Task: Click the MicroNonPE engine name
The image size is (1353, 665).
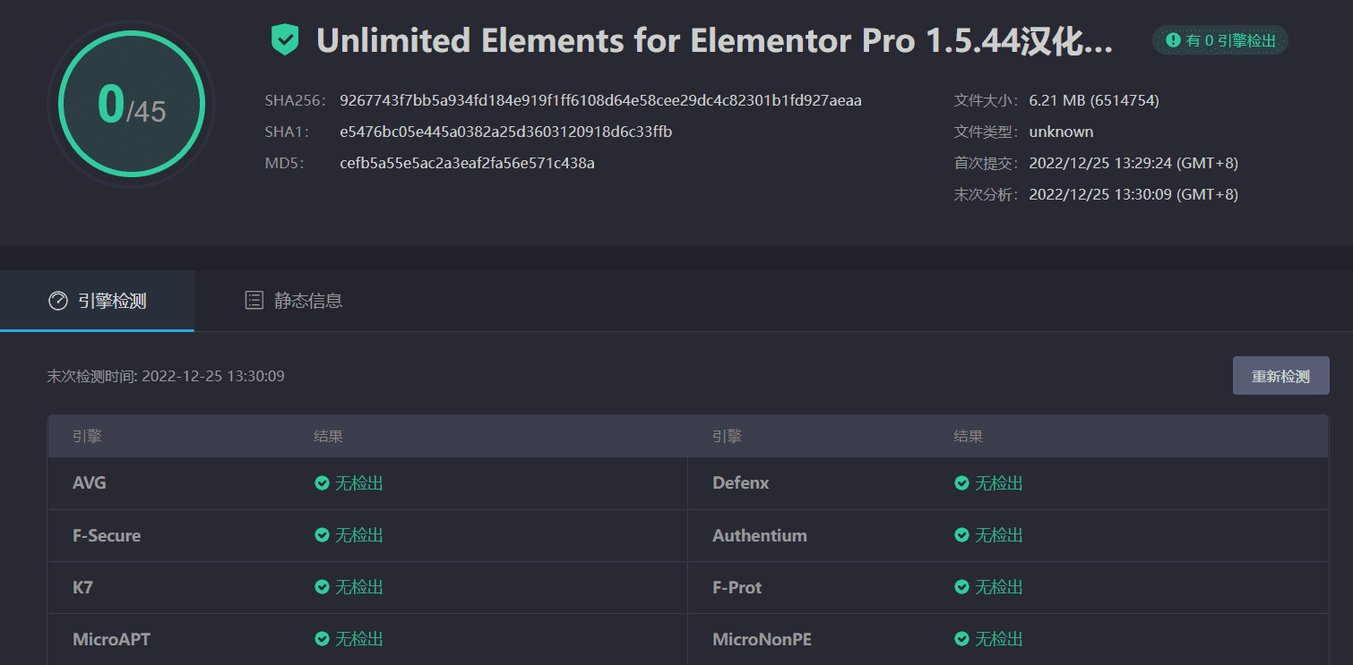Action: pos(763,639)
